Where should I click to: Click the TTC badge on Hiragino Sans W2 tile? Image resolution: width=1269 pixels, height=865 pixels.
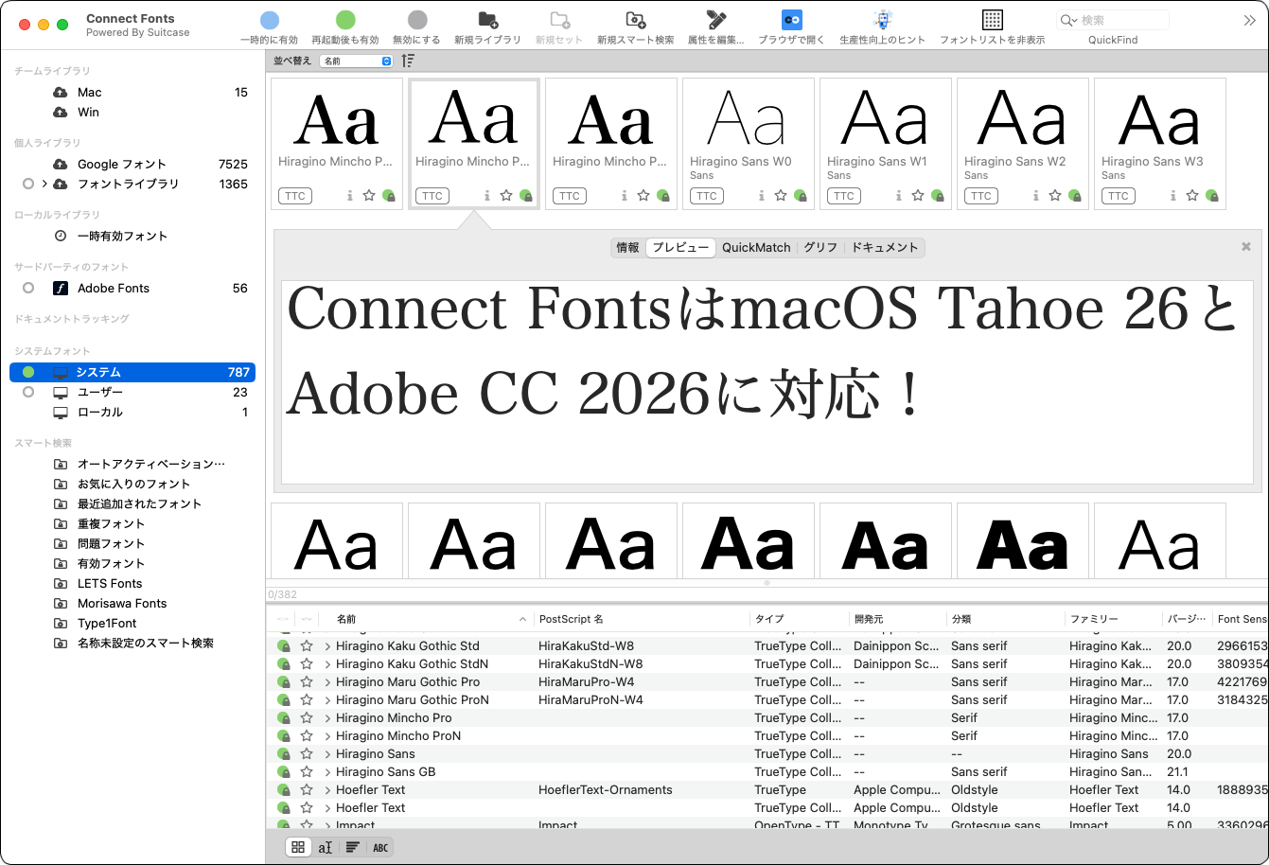click(981, 196)
